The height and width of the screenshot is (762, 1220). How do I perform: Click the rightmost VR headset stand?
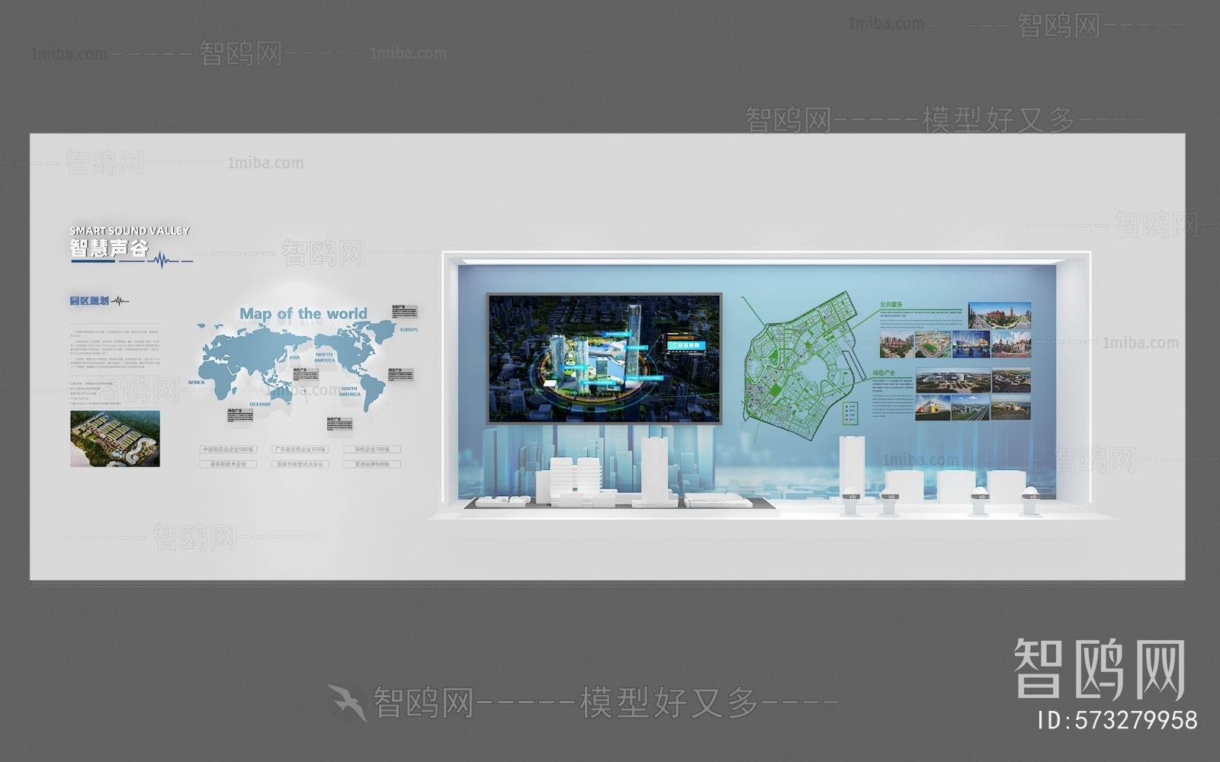click(x=1032, y=500)
